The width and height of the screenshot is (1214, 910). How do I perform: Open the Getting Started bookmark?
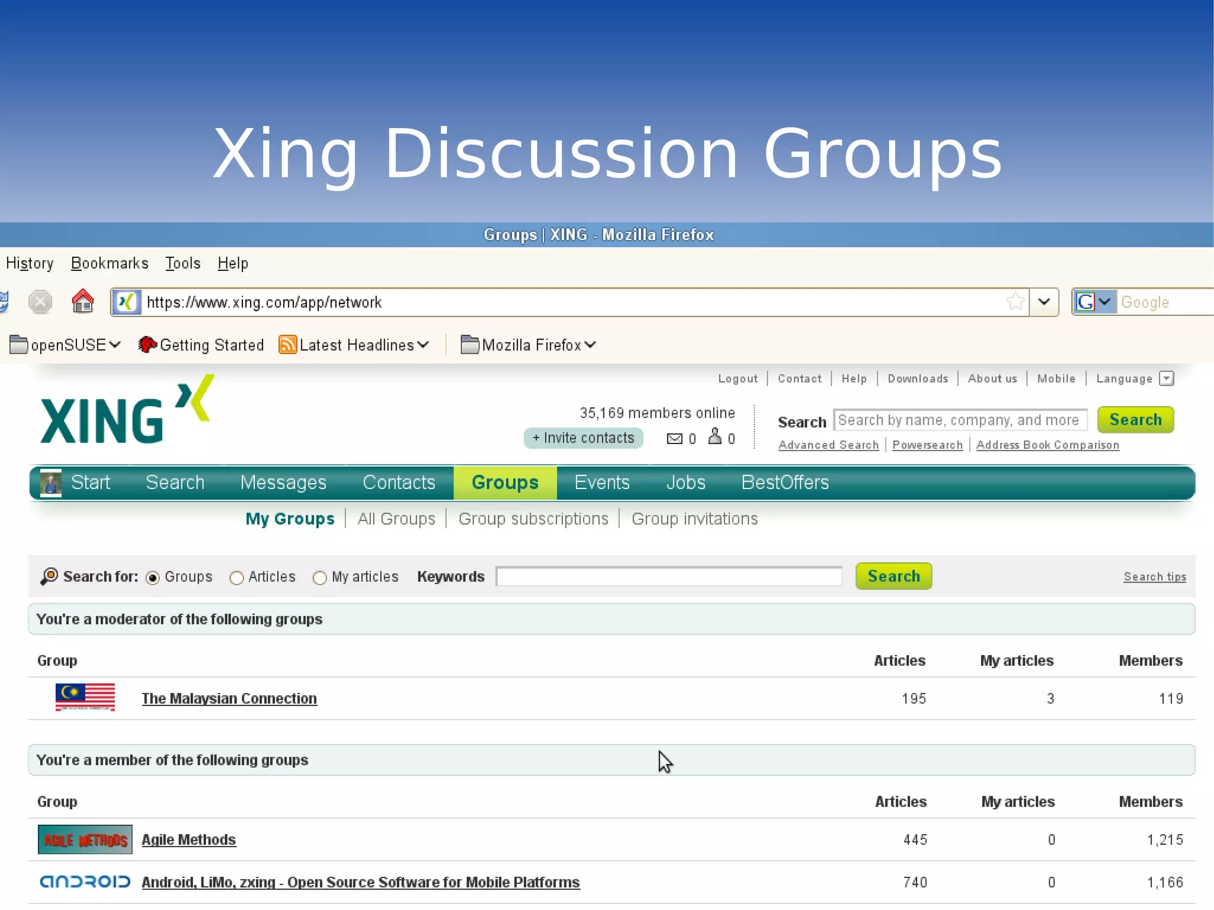click(201, 345)
